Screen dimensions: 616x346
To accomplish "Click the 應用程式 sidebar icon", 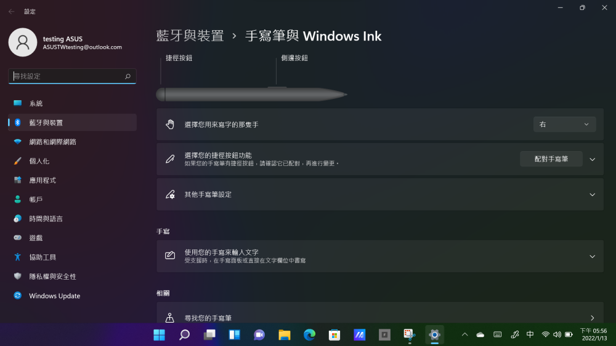I will (18, 180).
